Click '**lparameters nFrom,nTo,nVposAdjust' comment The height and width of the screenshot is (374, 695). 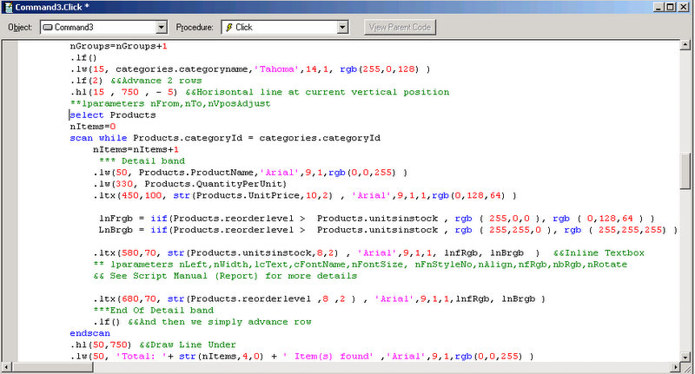pyautogui.click(x=170, y=103)
